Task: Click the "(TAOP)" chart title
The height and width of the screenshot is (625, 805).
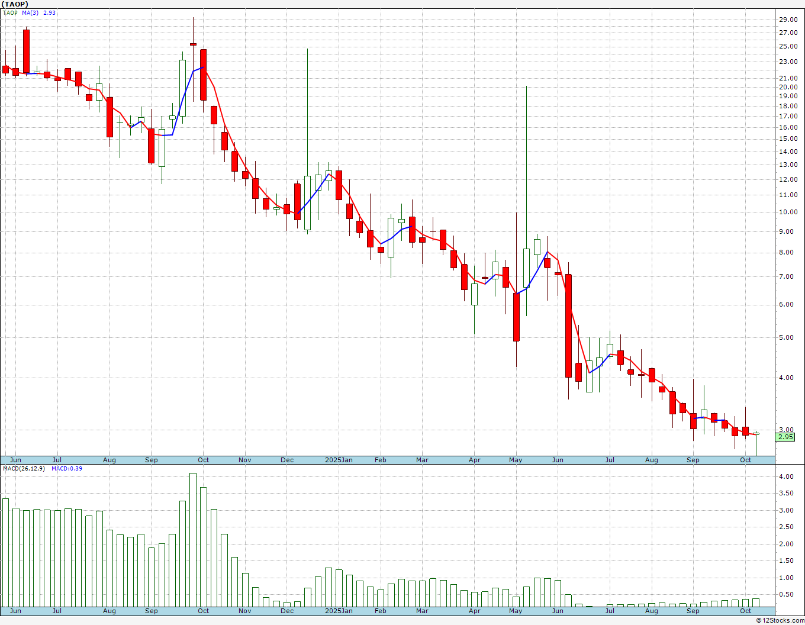Action: tap(15, 4)
